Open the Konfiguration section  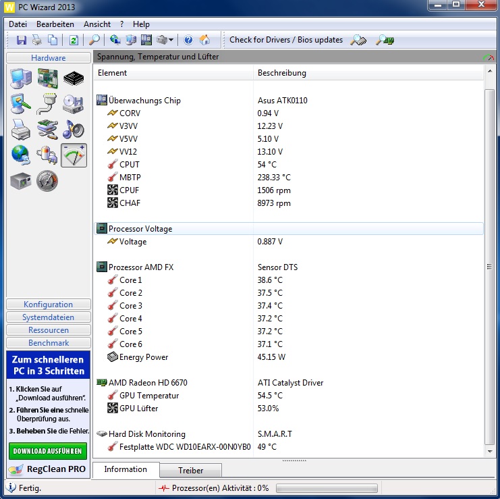49,305
